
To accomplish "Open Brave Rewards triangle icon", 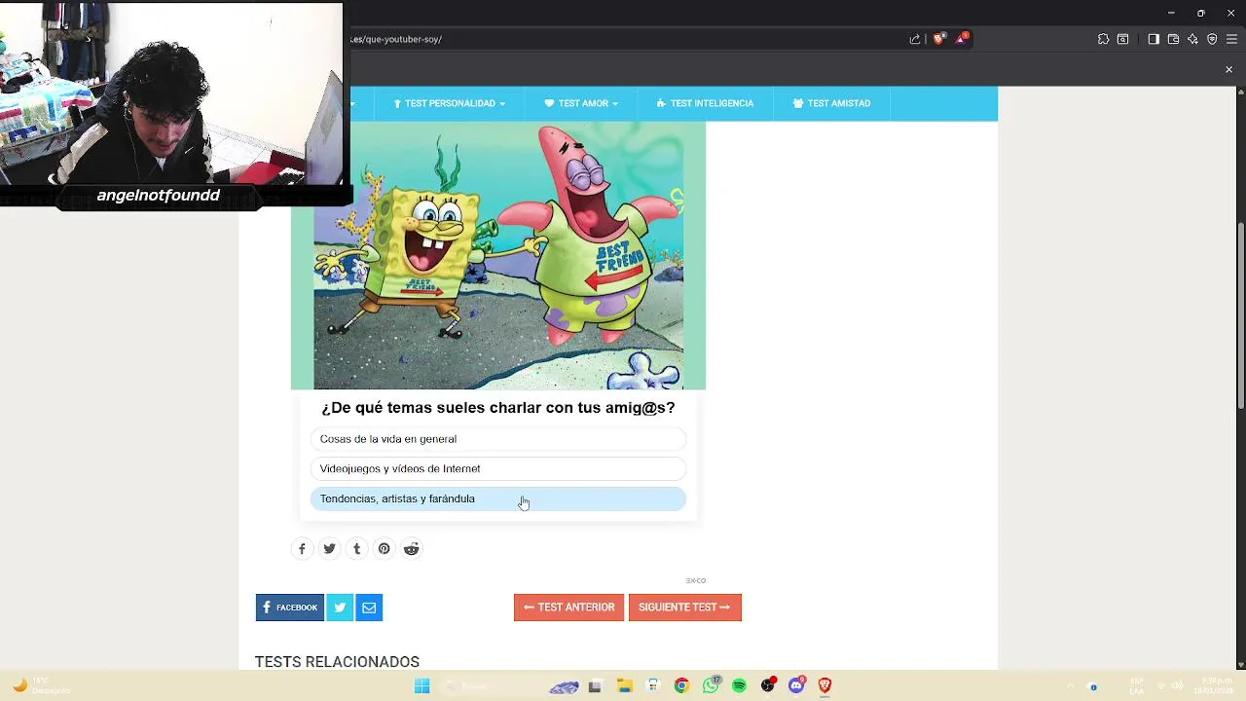I will (x=963, y=39).
